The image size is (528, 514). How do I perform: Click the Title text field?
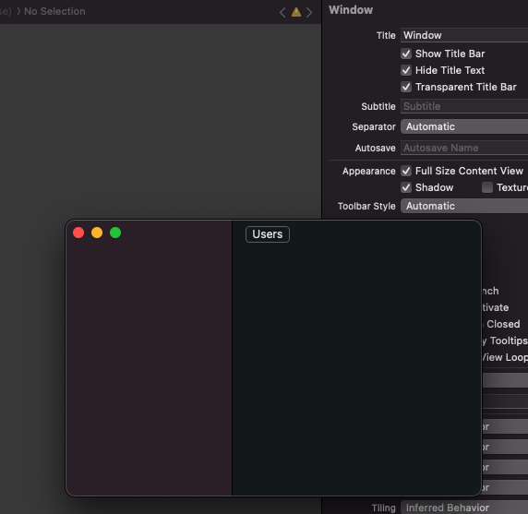pyautogui.click(x=464, y=35)
